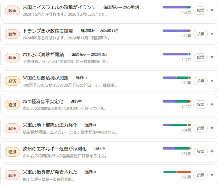Expand トランプ氏が政権に復帰 details arrow
Image resolution: width=218 pixels, height=187 pixels.
tap(212, 34)
